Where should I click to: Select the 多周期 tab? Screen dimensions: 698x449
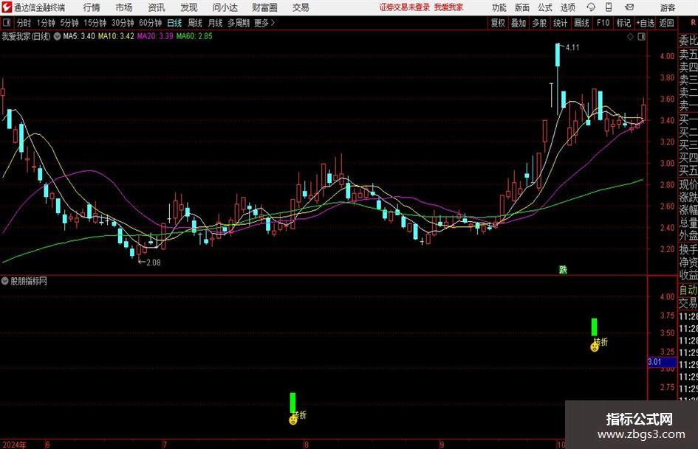tap(239, 23)
